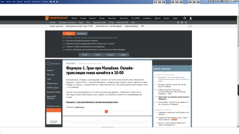This screenshot has width=239, height=134.
Task: Open Видеотрансляции in the submenu
Action: (x=99, y=22)
